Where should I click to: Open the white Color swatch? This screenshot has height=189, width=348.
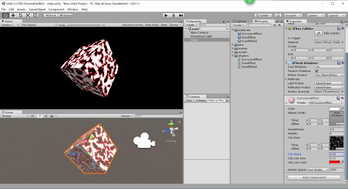pos(334,109)
